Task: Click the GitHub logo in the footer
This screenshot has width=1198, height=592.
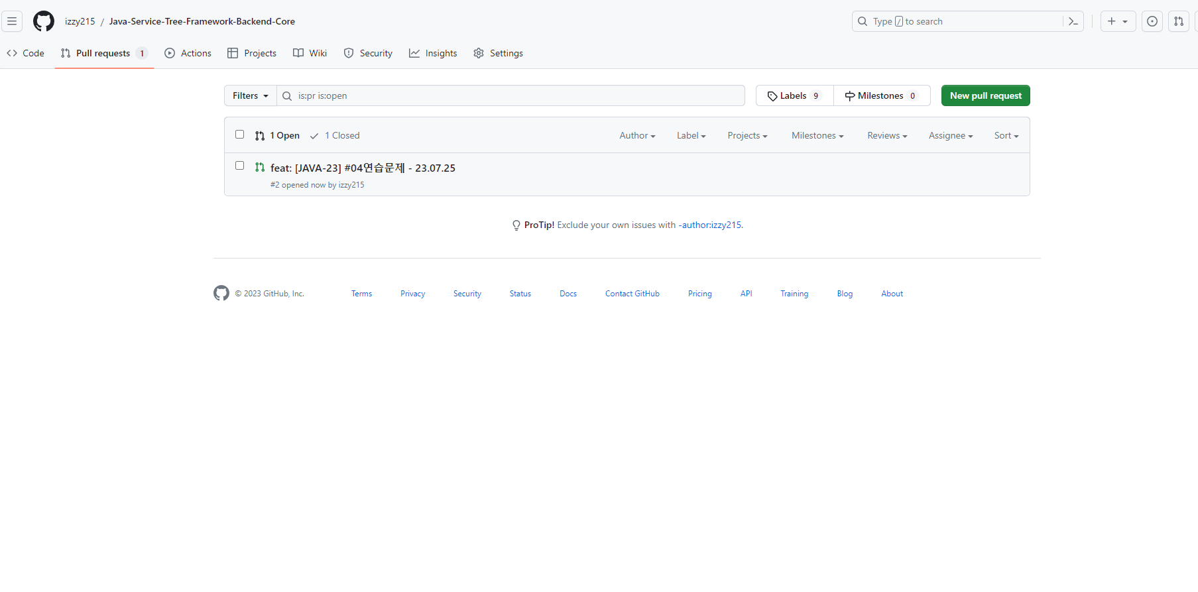Action: (221, 293)
